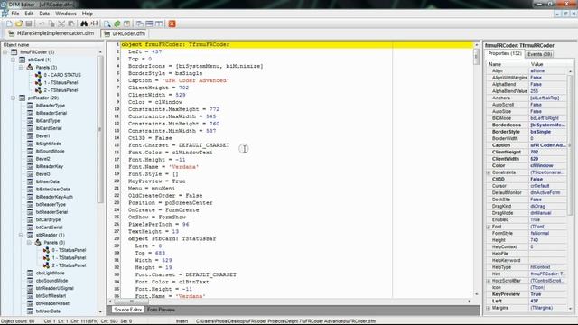Click the red X close-file toolbar icon
This screenshot has width=578, height=325.
coord(172,23)
